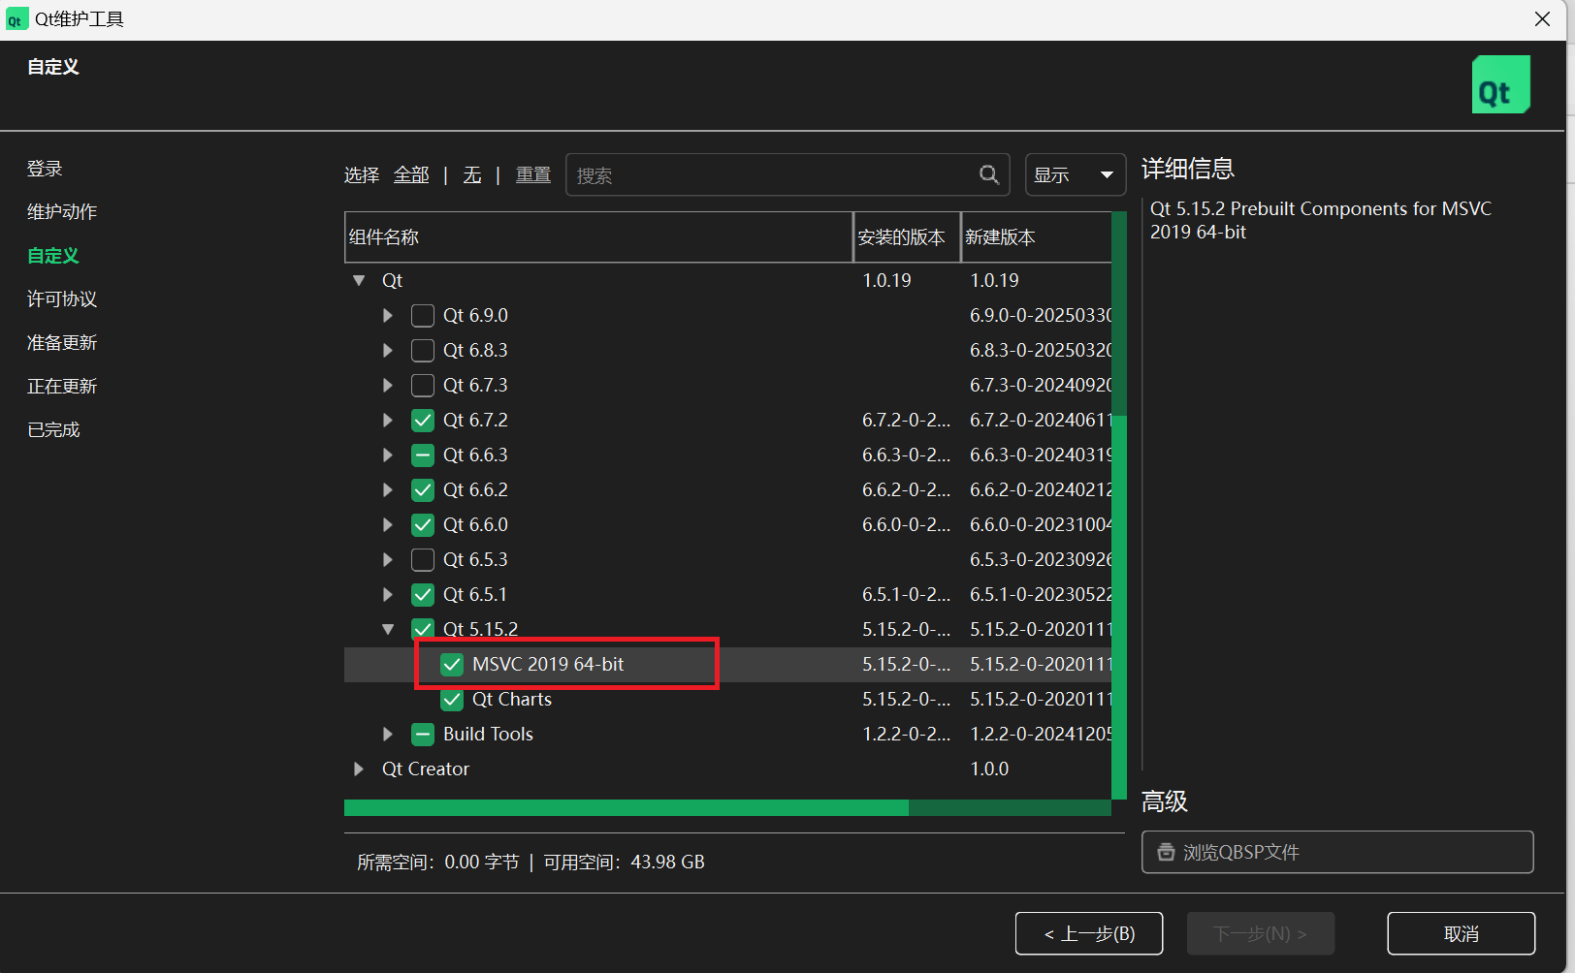Image resolution: width=1575 pixels, height=973 pixels.
Task: Collapse the root Qt tree node
Action: tap(359, 280)
